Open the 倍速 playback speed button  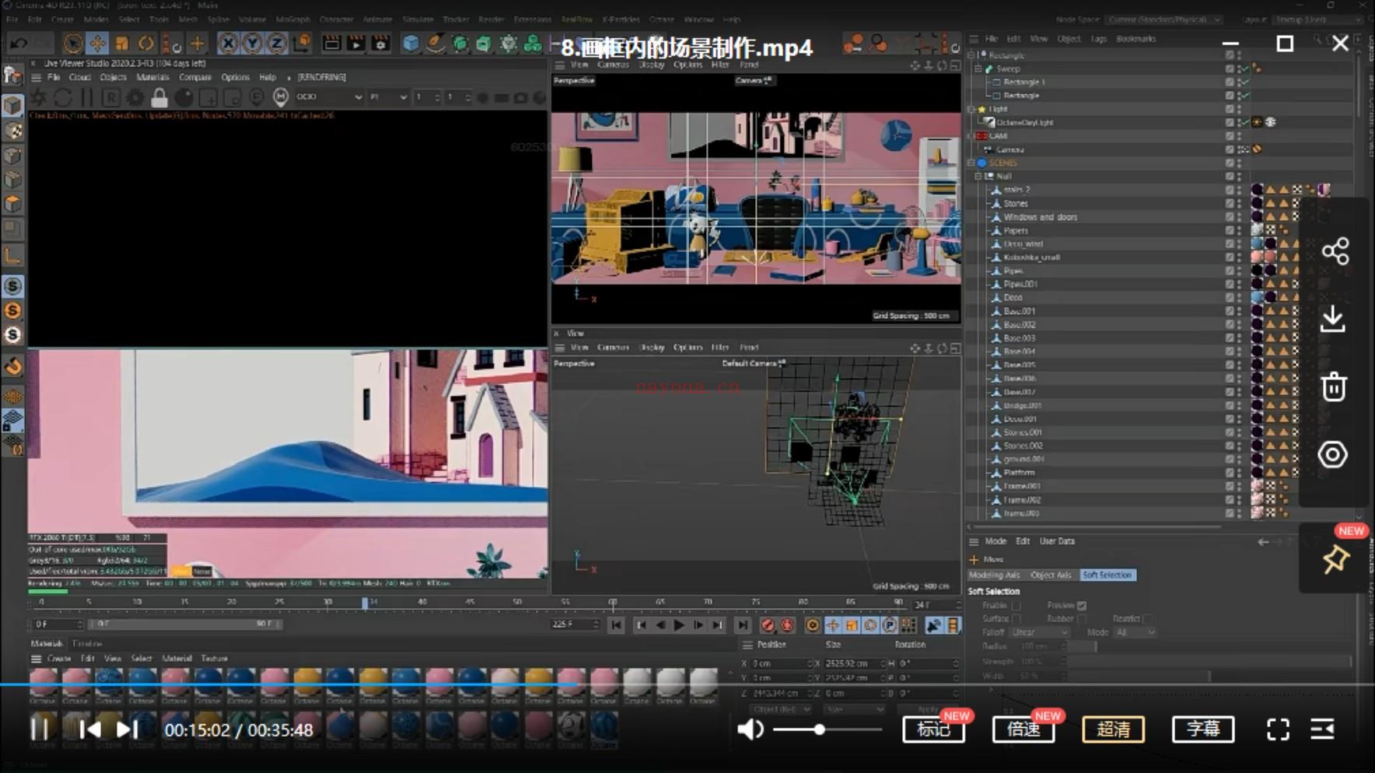[x=1023, y=729]
